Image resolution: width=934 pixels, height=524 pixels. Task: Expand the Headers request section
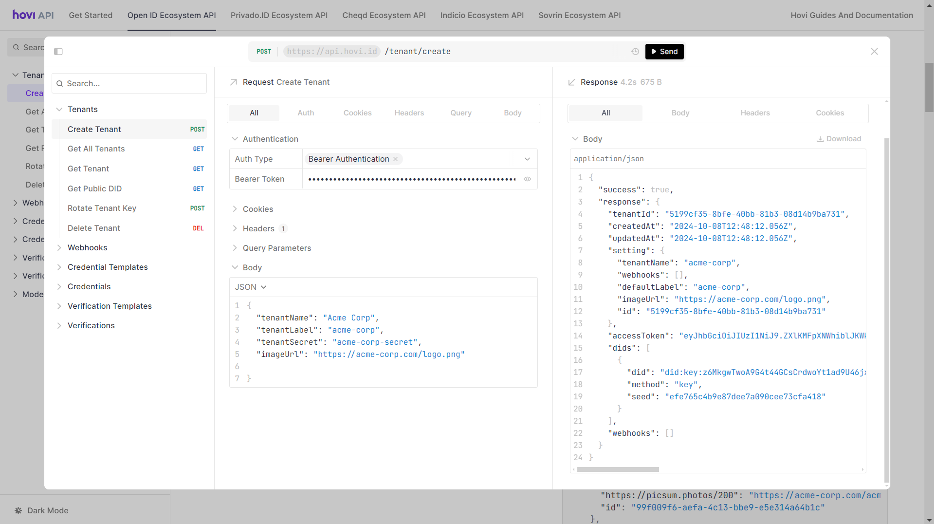click(258, 228)
